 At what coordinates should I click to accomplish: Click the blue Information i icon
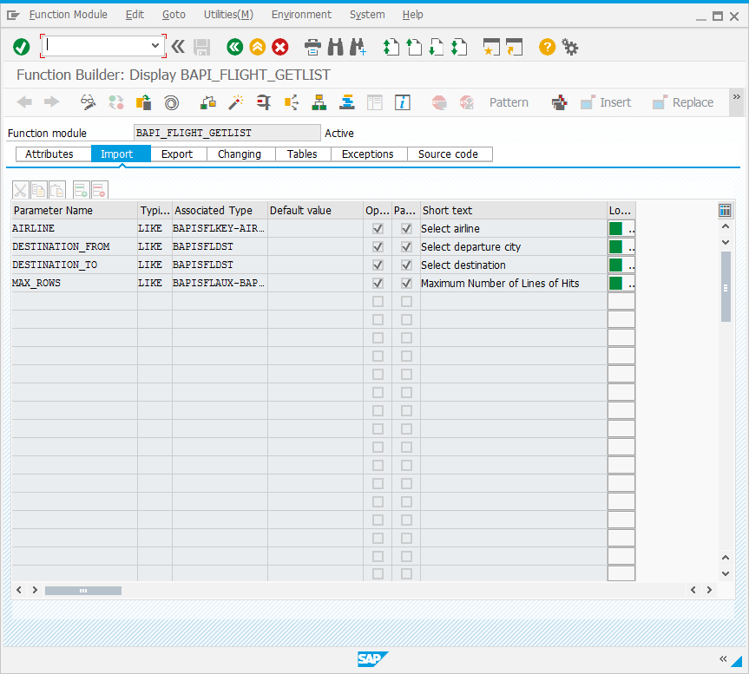pyautogui.click(x=402, y=102)
